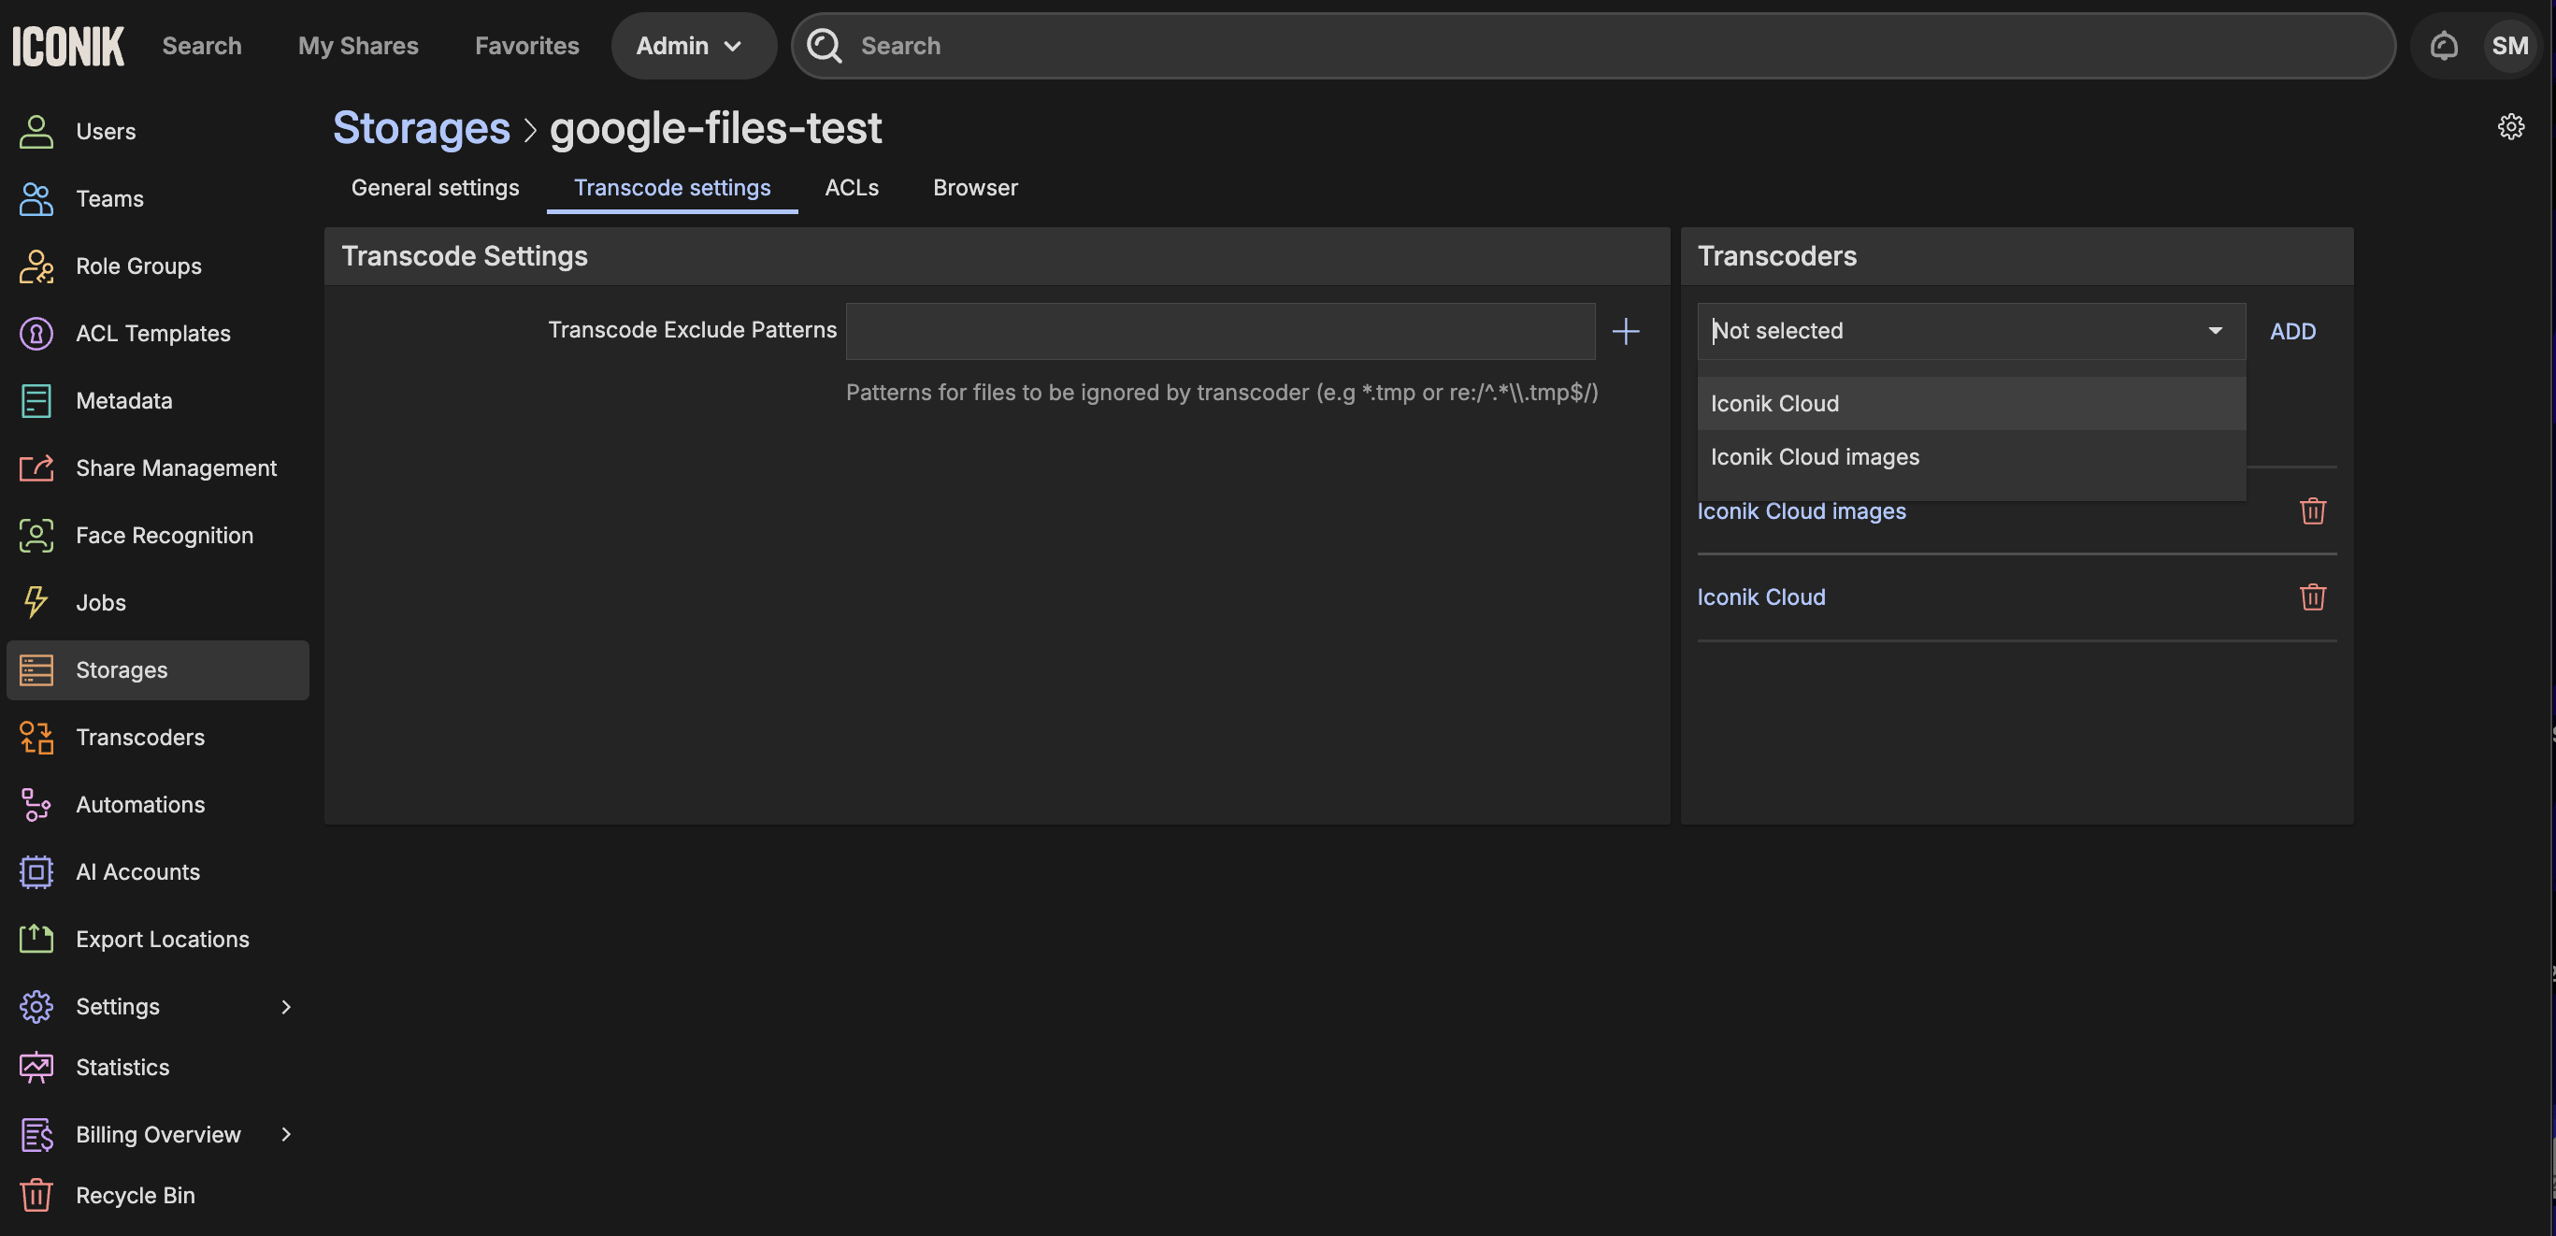
Task: Switch to General settings tab
Action: (435, 189)
